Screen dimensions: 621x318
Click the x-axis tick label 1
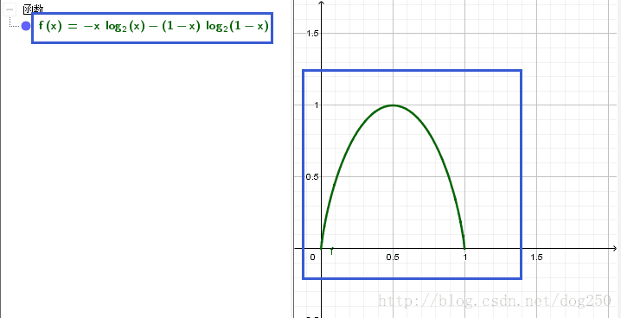click(465, 258)
